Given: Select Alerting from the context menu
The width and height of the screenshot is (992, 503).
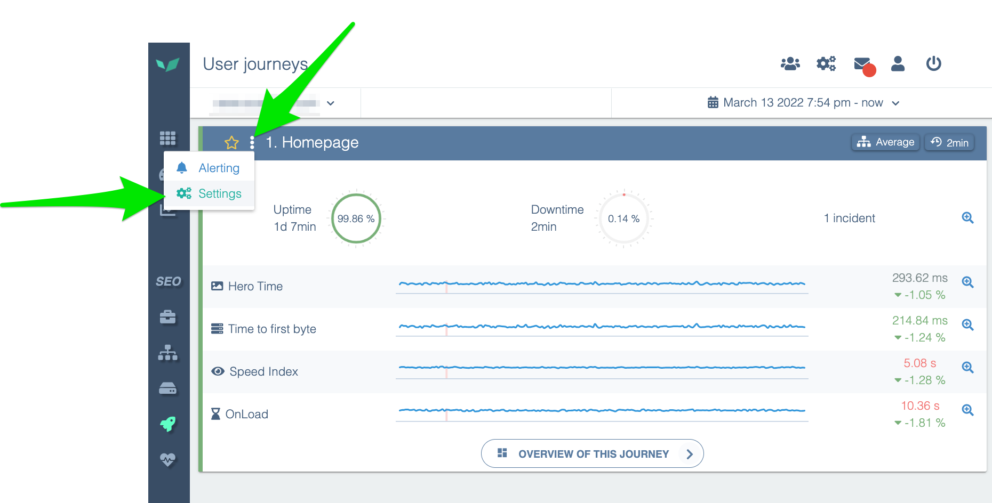Looking at the screenshot, I should click(219, 168).
